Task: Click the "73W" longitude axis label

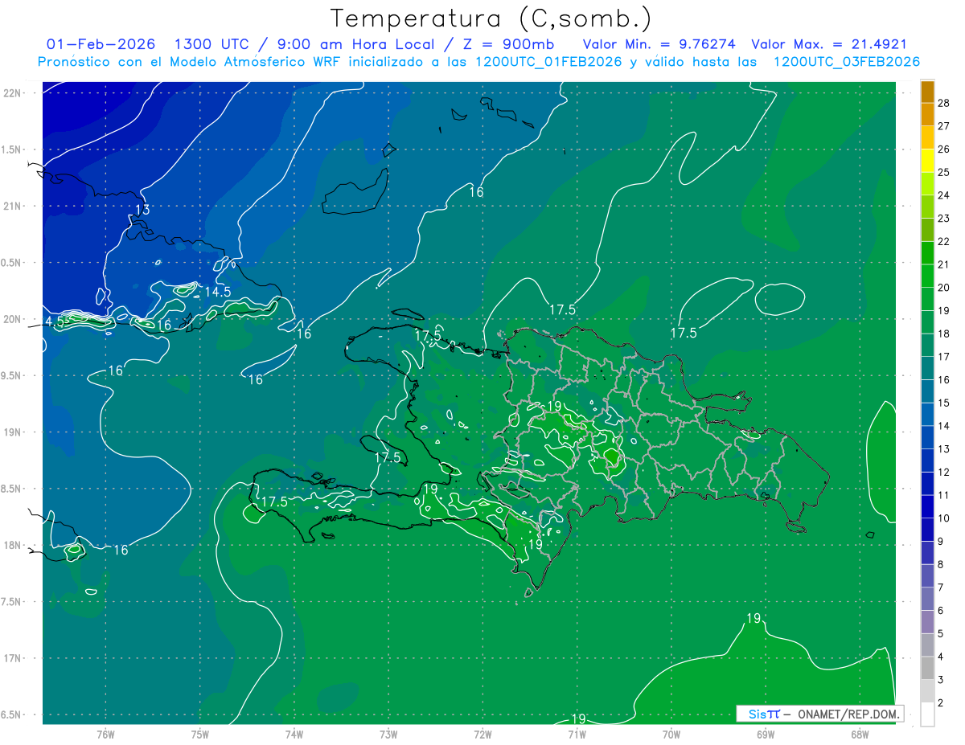Action: [x=388, y=733]
